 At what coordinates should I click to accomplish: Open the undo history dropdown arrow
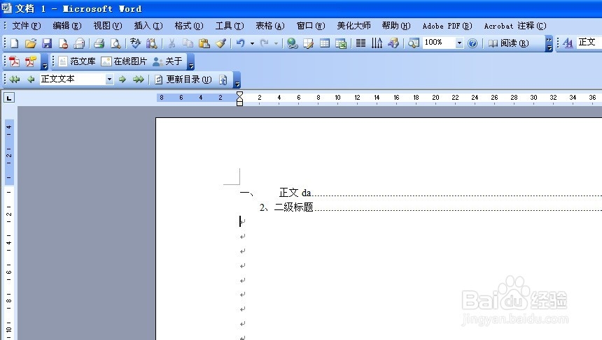pos(252,43)
